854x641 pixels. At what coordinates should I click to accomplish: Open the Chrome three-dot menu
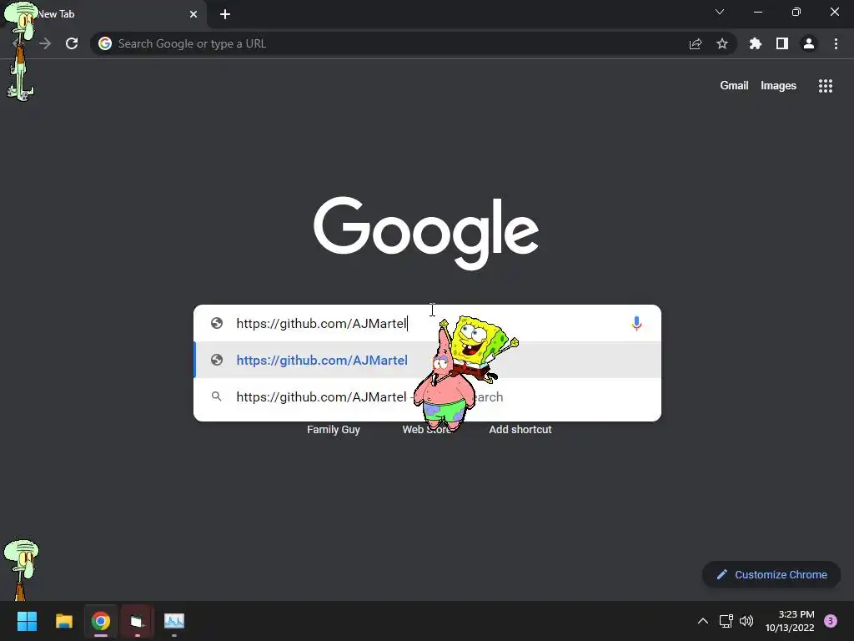(836, 43)
